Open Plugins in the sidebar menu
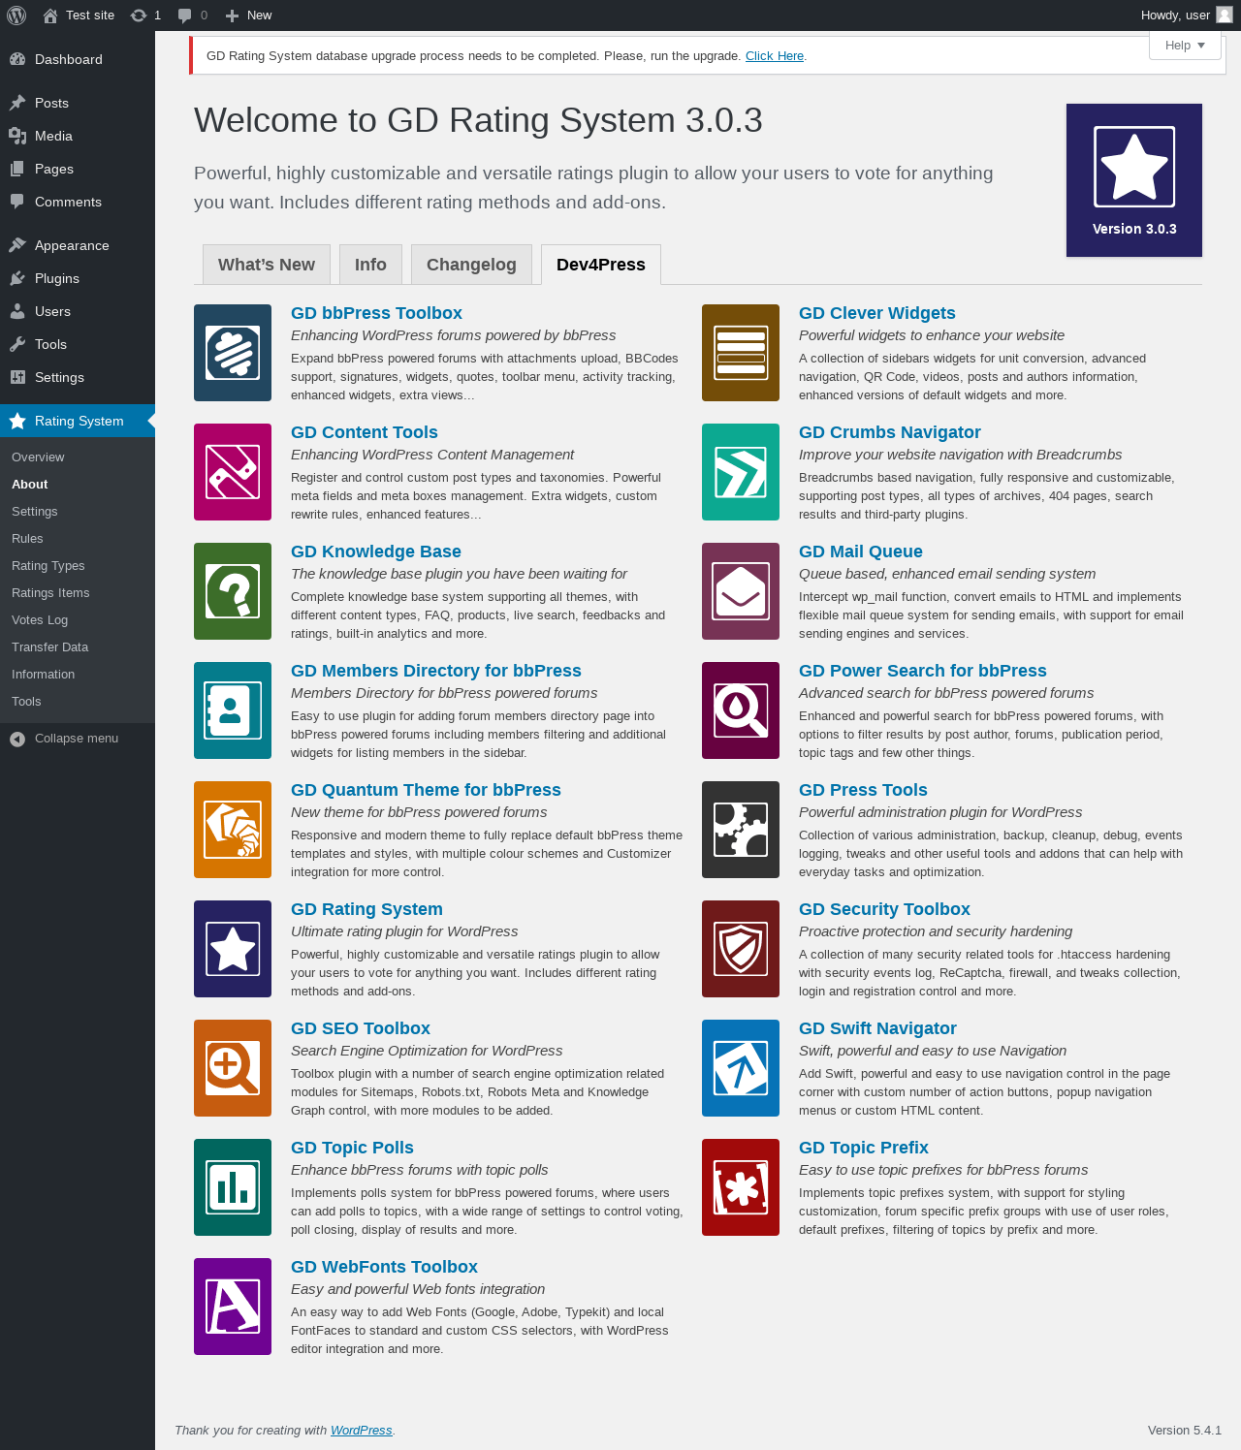Screen dimensions: 1241x1450 [x=78, y=278]
